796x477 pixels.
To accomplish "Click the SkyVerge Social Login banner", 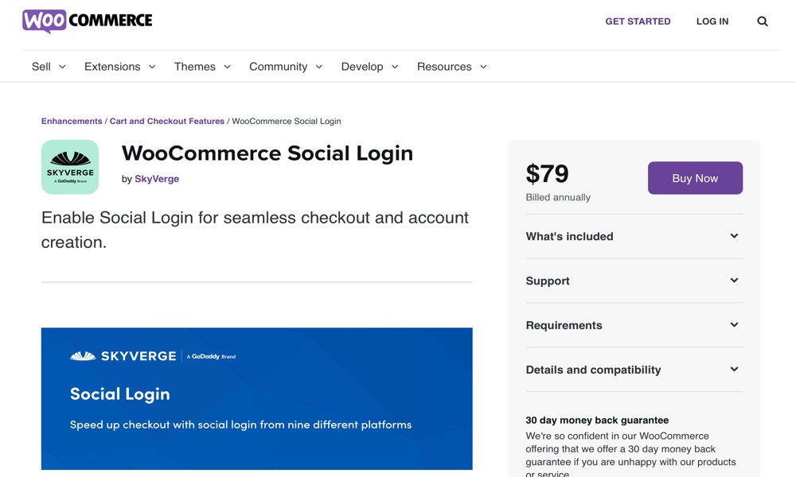I will (x=257, y=398).
